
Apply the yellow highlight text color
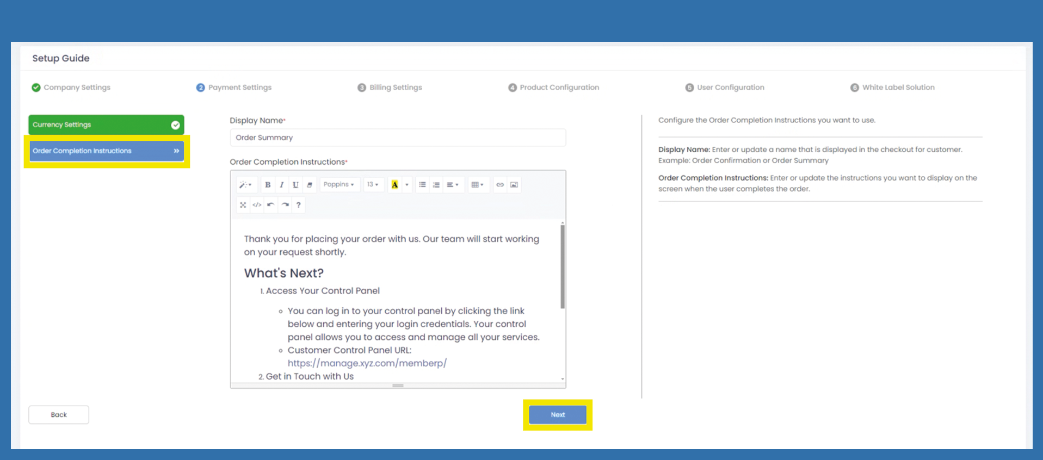click(x=395, y=185)
